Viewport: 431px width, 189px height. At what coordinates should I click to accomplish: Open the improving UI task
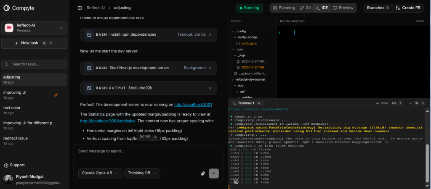click(34, 95)
